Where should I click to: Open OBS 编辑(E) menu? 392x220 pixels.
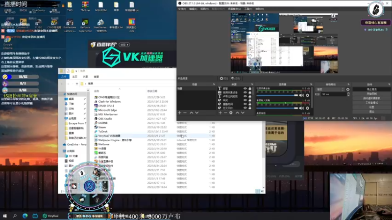pos(193,9)
